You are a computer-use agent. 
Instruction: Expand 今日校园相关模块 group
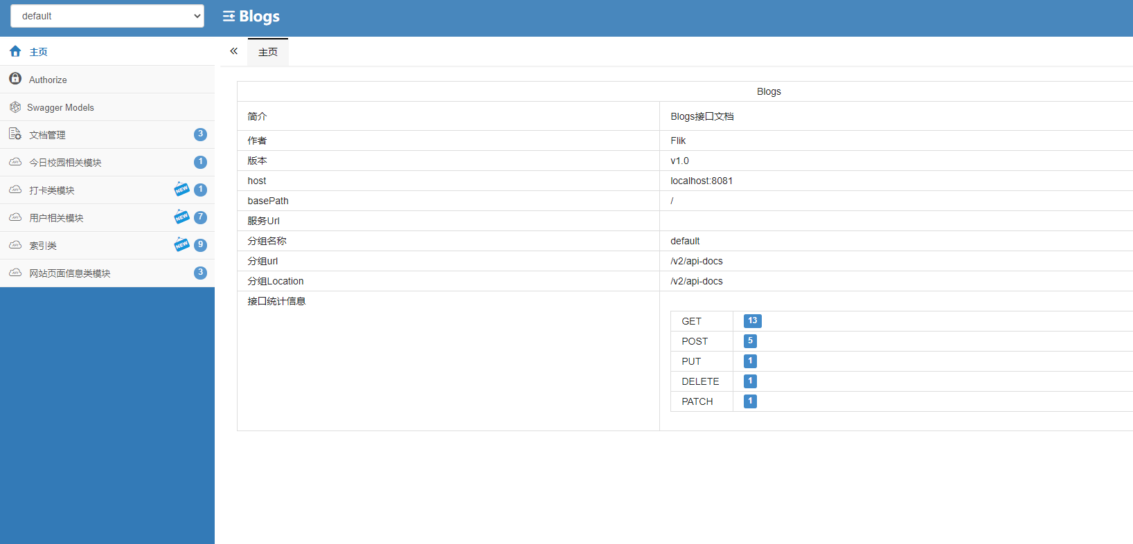tap(107, 163)
